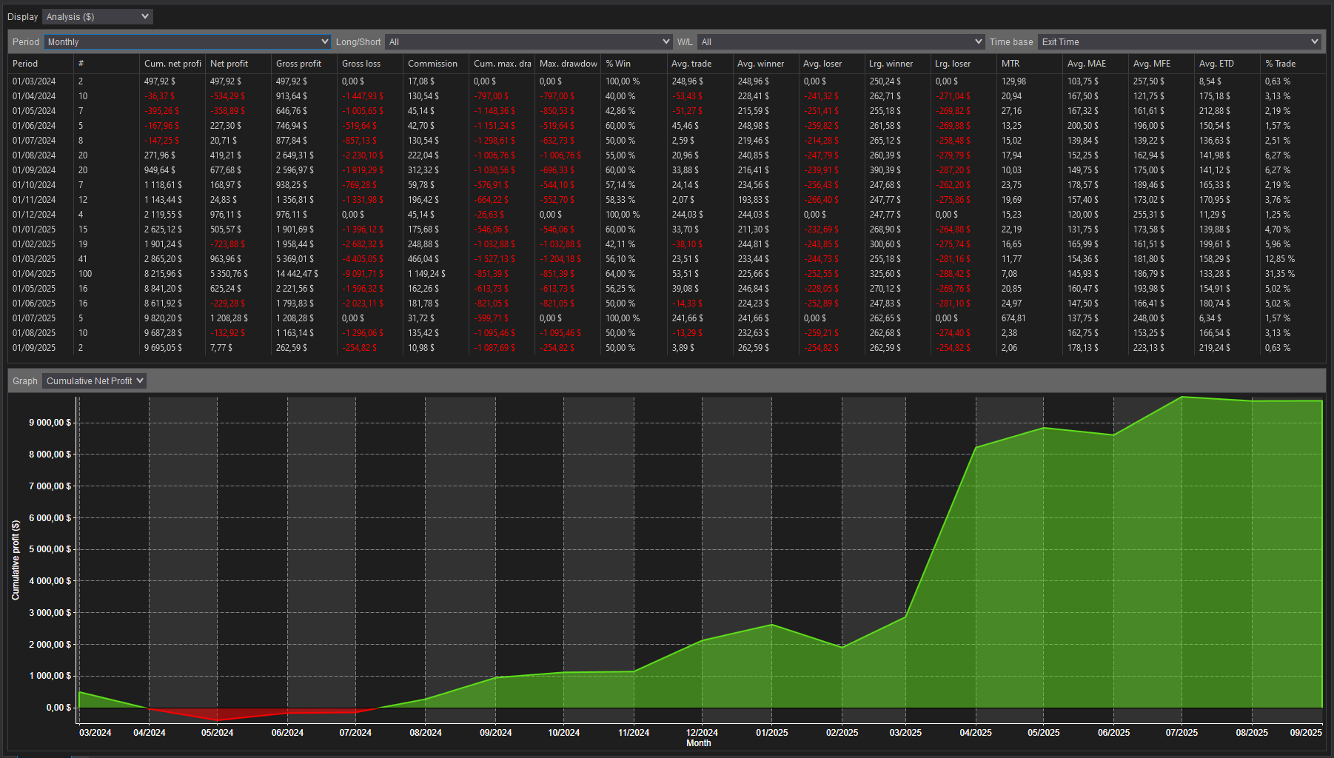Select the 01/11/2024 period row
1334x758 pixels.
pyautogui.click(x=666, y=200)
